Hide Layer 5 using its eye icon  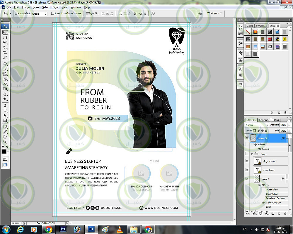coord(247,138)
